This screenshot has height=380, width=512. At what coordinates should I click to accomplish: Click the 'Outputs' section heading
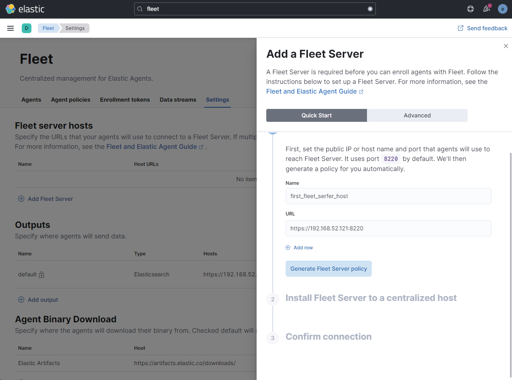tap(33, 225)
